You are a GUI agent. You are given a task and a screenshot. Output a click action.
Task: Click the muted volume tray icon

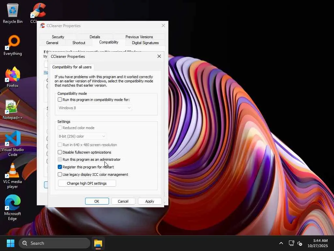300,243
